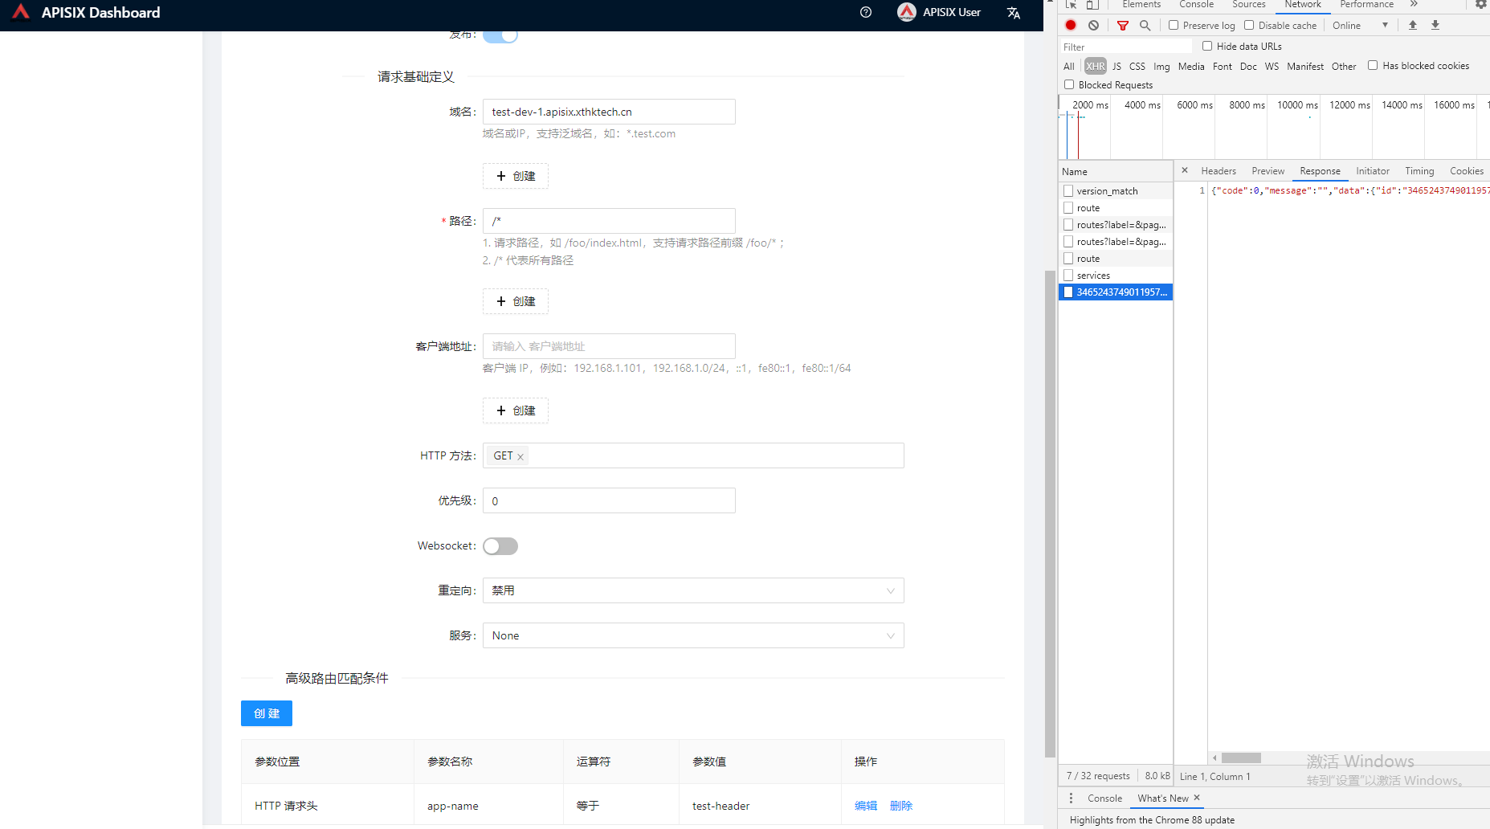The image size is (1490, 829).
Task: Click 创建 below the 路径 field
Action: [516, 301]
